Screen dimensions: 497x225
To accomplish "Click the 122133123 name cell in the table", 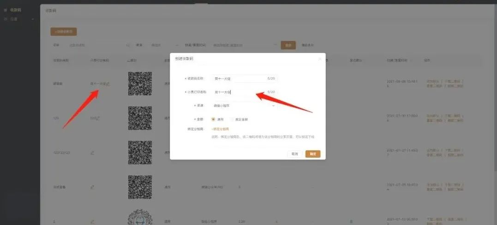I will pos(61,153).
